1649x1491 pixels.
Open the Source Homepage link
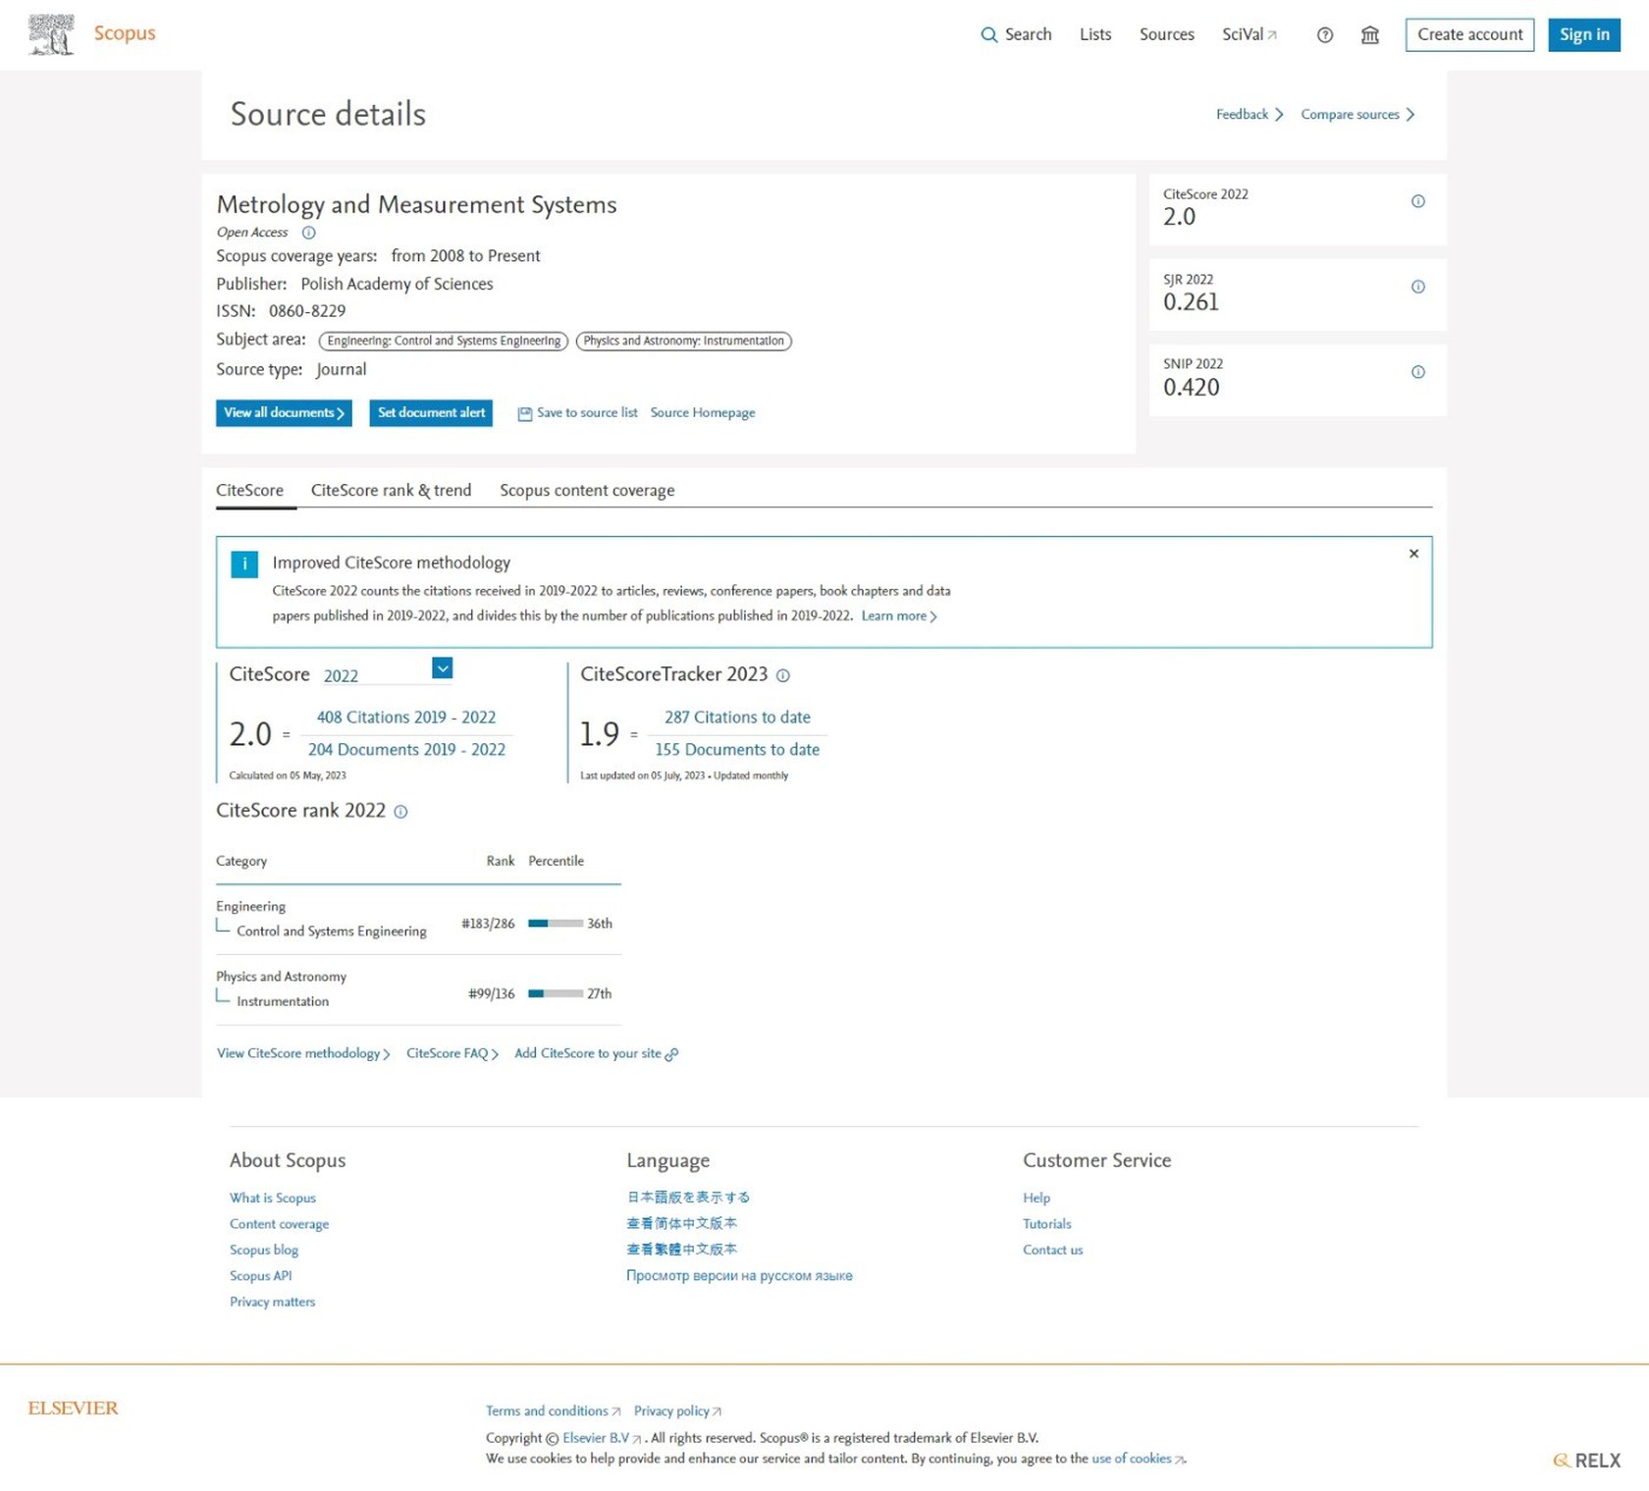[x=703, y=413]
